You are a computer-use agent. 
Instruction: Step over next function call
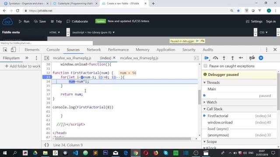click(x=215, y=58)
